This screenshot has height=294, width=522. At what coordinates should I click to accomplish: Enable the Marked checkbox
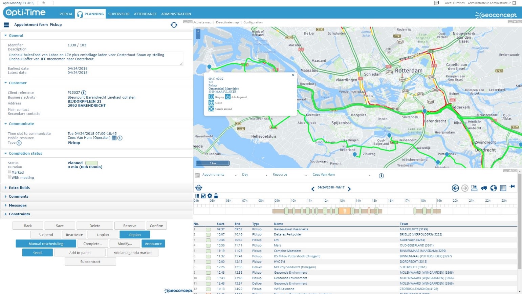[9, 172]
